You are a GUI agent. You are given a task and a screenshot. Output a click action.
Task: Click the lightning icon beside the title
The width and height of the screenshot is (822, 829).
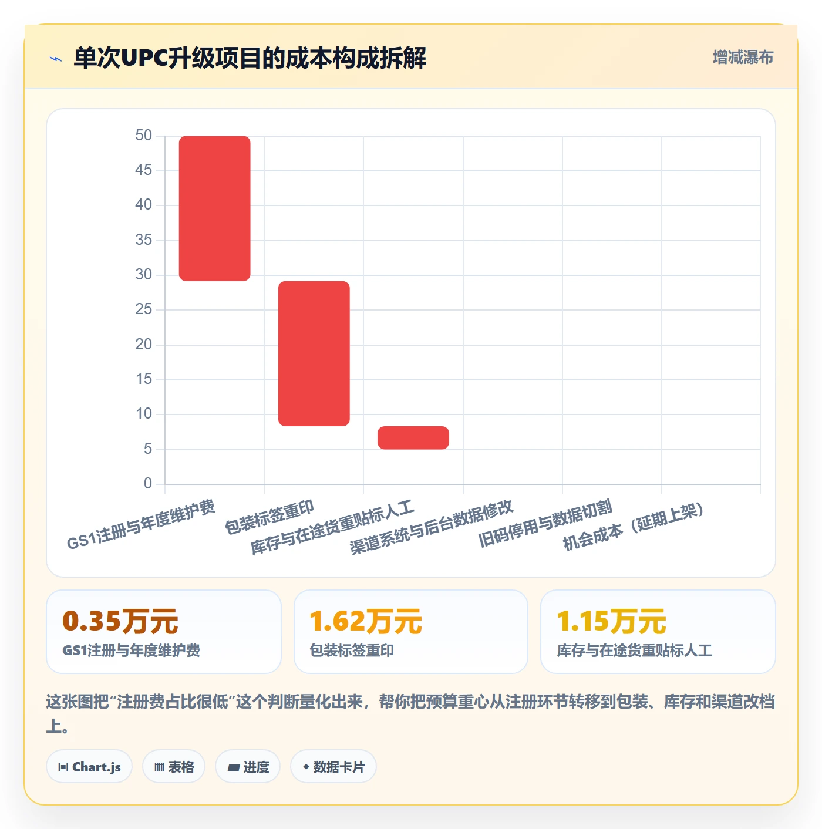[56, 59]
